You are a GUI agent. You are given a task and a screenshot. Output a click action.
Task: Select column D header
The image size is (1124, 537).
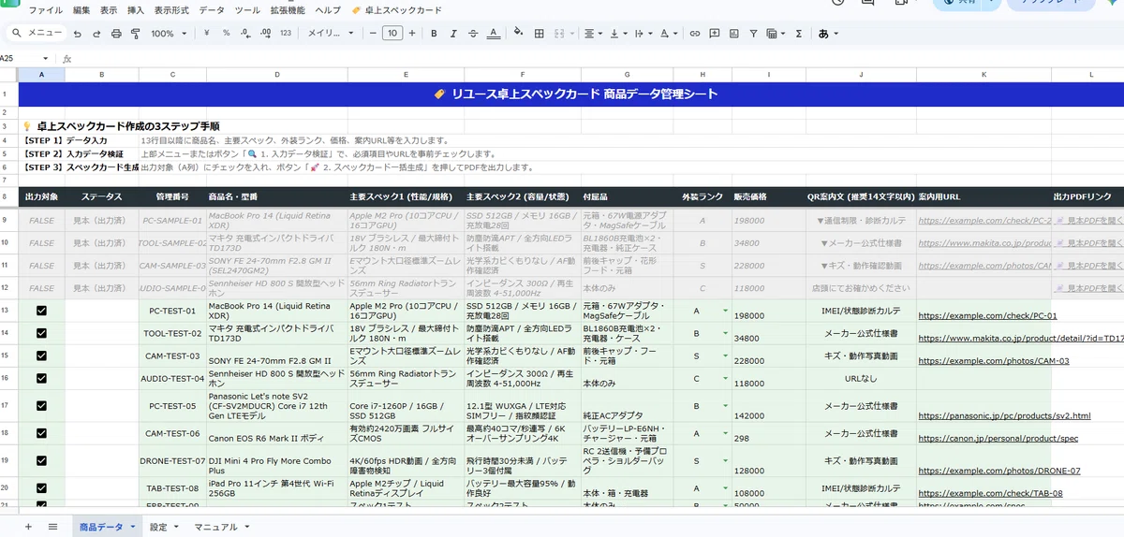(x=276, y=74)
